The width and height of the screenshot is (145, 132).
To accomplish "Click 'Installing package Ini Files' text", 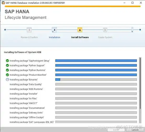I will pyautogui.click(x=23, y=99).
